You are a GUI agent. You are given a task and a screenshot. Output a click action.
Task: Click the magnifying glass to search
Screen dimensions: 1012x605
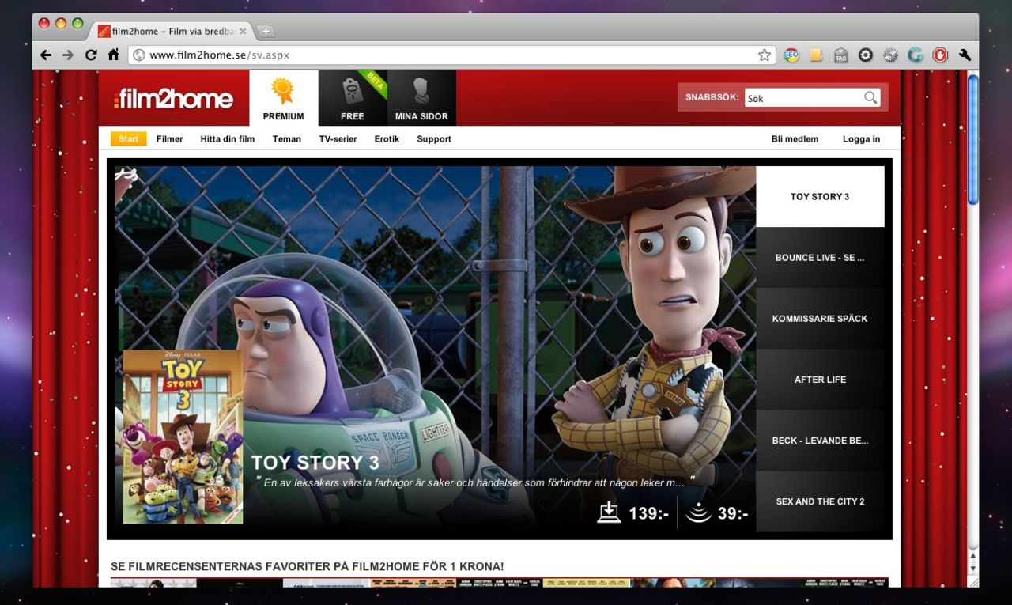pyautogui.click(x=870, y=97)
